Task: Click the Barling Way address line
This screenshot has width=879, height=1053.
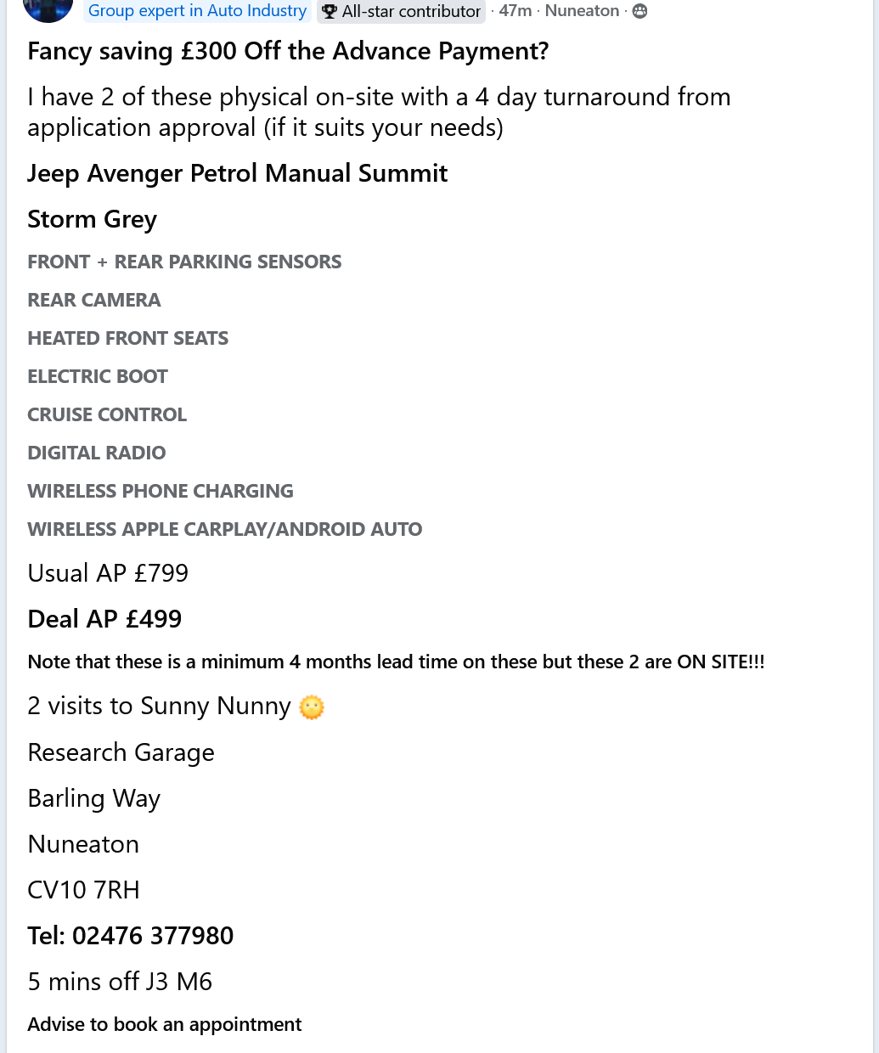Action: pyautogui.click(x=93, y=798)
